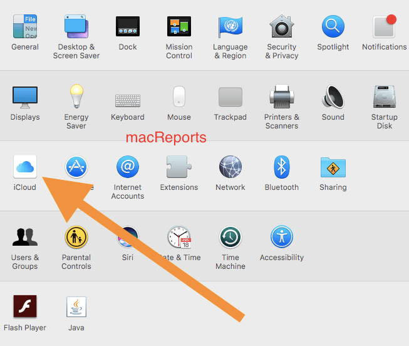This screenshot has width=409, height=346.
Task: Open Energy Saver pane
Action: pyautogui.click(x=76, y=96)
